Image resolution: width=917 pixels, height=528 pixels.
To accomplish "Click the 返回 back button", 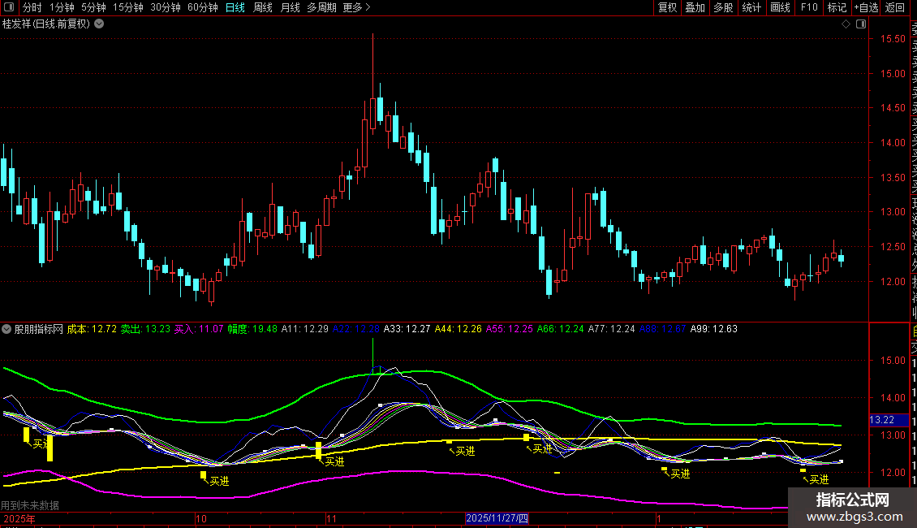I will pyautogui.click(x=895, y=7).
